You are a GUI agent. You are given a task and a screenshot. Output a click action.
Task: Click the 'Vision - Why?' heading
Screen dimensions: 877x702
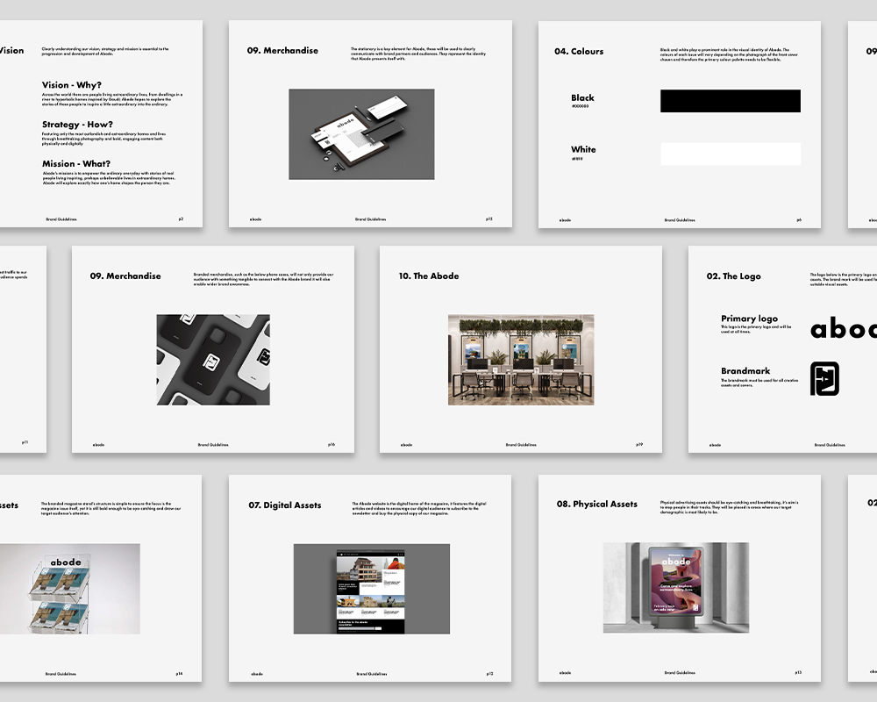click(72, 85)
